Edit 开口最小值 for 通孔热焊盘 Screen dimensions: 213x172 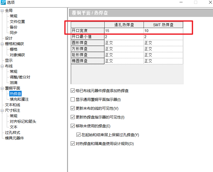pyautogui.click(x=124, y=37)
